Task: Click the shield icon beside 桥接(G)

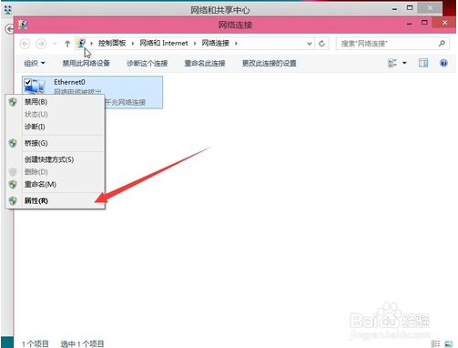Action: tap(13, 143)
